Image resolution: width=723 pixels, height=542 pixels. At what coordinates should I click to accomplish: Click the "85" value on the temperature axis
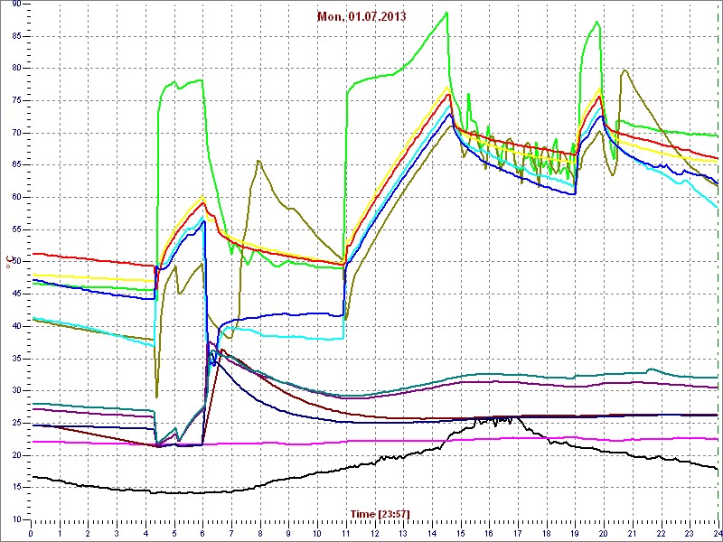(x=17, y=36)
